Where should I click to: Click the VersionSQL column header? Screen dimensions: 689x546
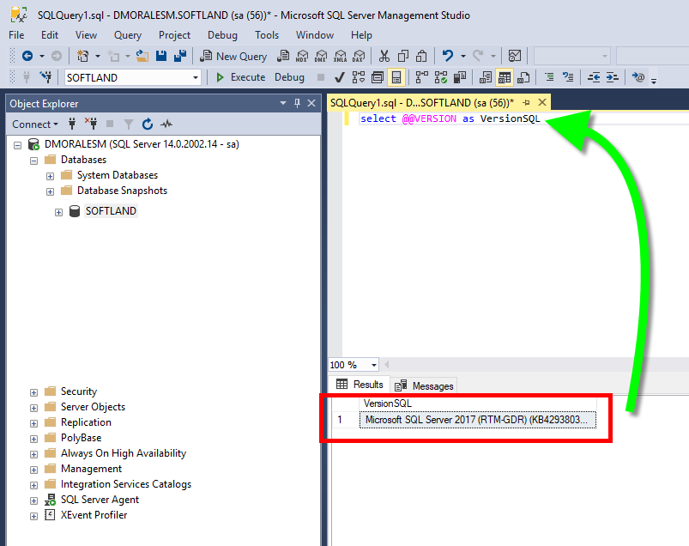click(478, 403)
